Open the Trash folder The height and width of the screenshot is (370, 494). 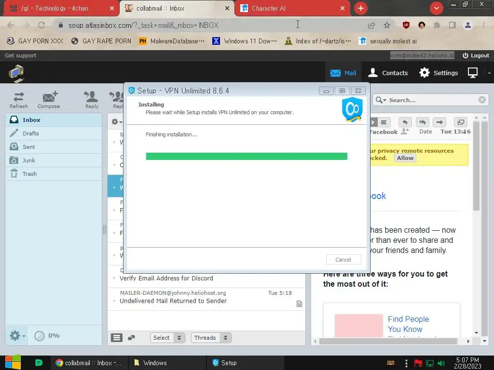point(54,174)
